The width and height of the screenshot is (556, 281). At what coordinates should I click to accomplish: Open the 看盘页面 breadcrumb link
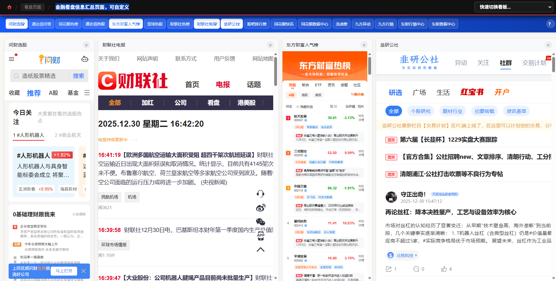(33, 7)
